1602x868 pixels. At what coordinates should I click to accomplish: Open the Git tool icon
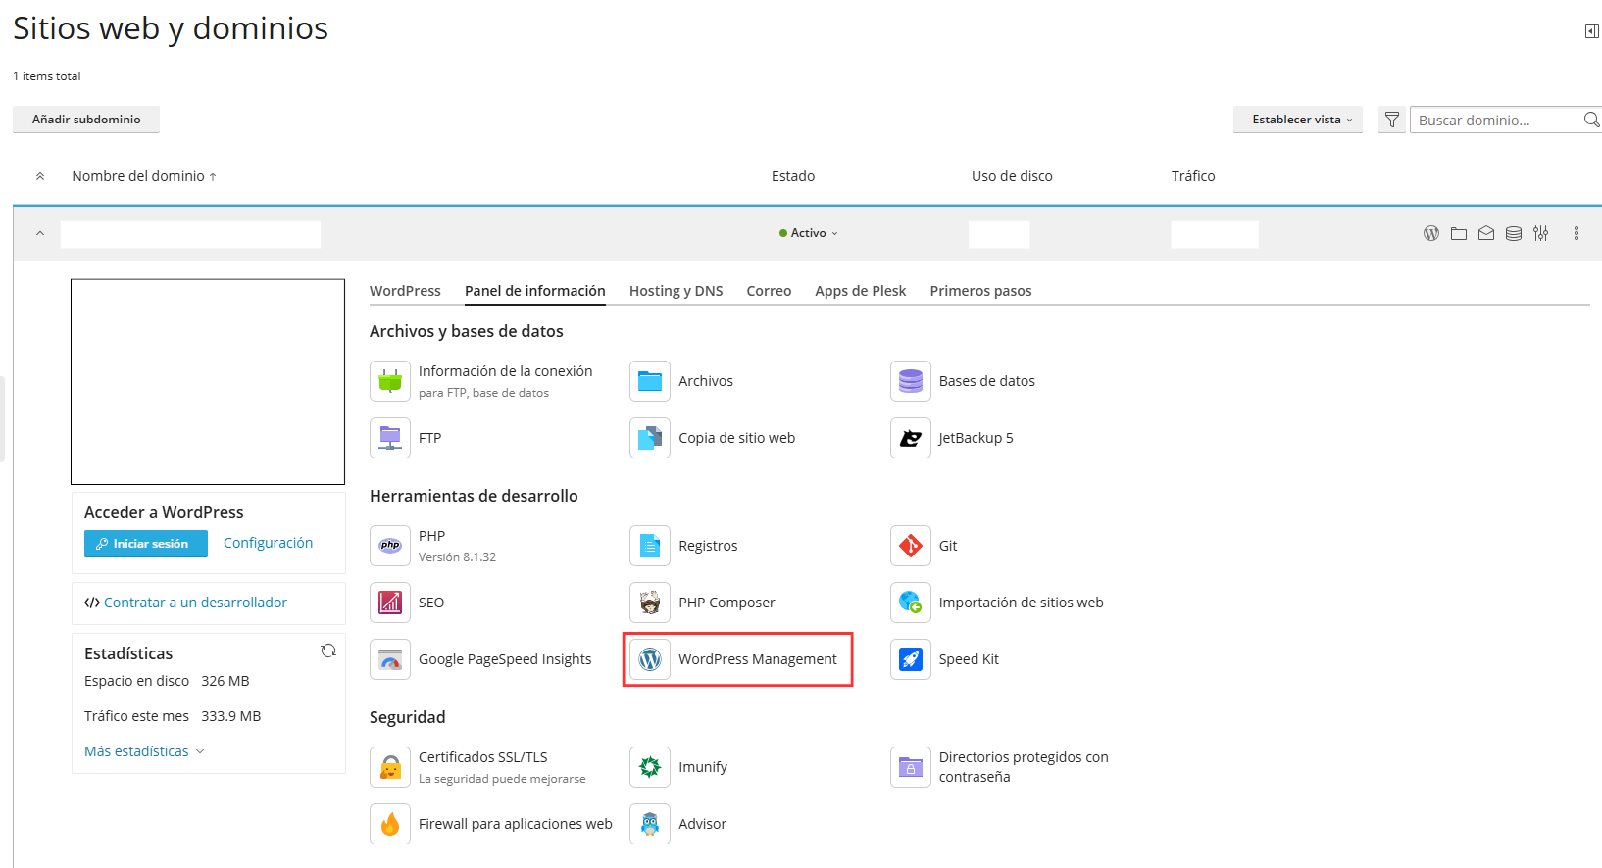[911, 546]
